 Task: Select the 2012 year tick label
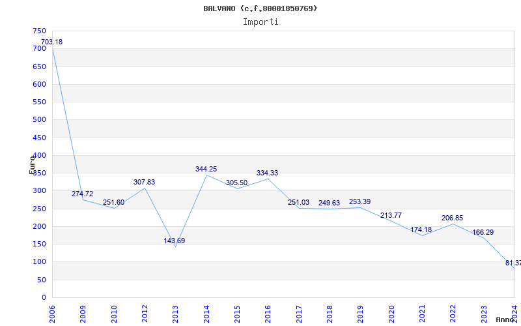click(145, 314)
